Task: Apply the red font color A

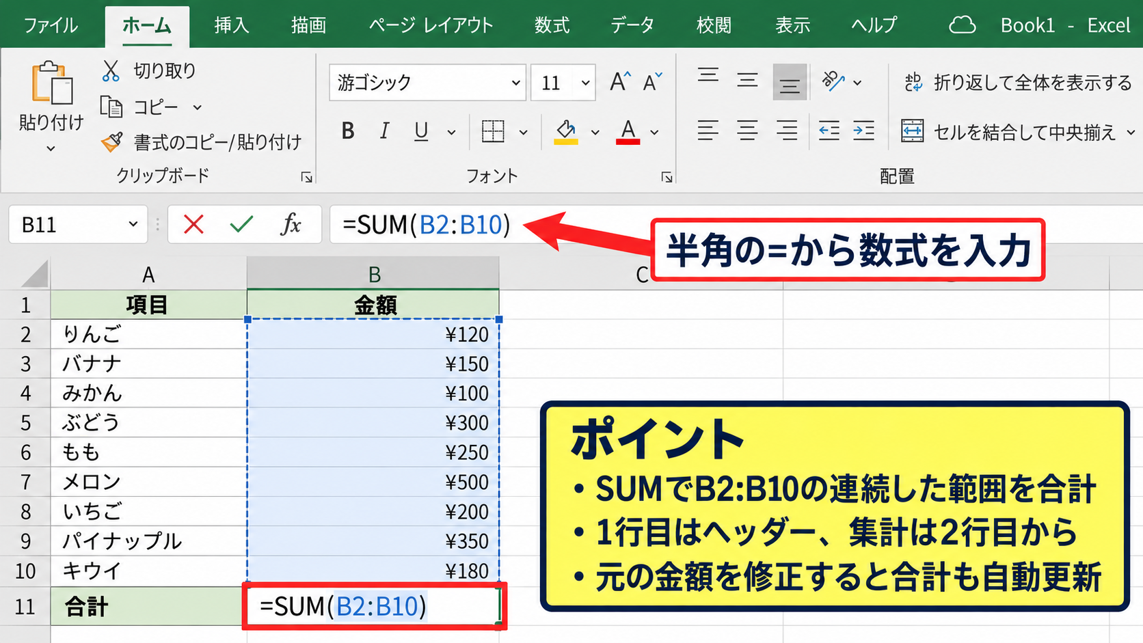Action: pyautogui.click(x=628, y=131)
